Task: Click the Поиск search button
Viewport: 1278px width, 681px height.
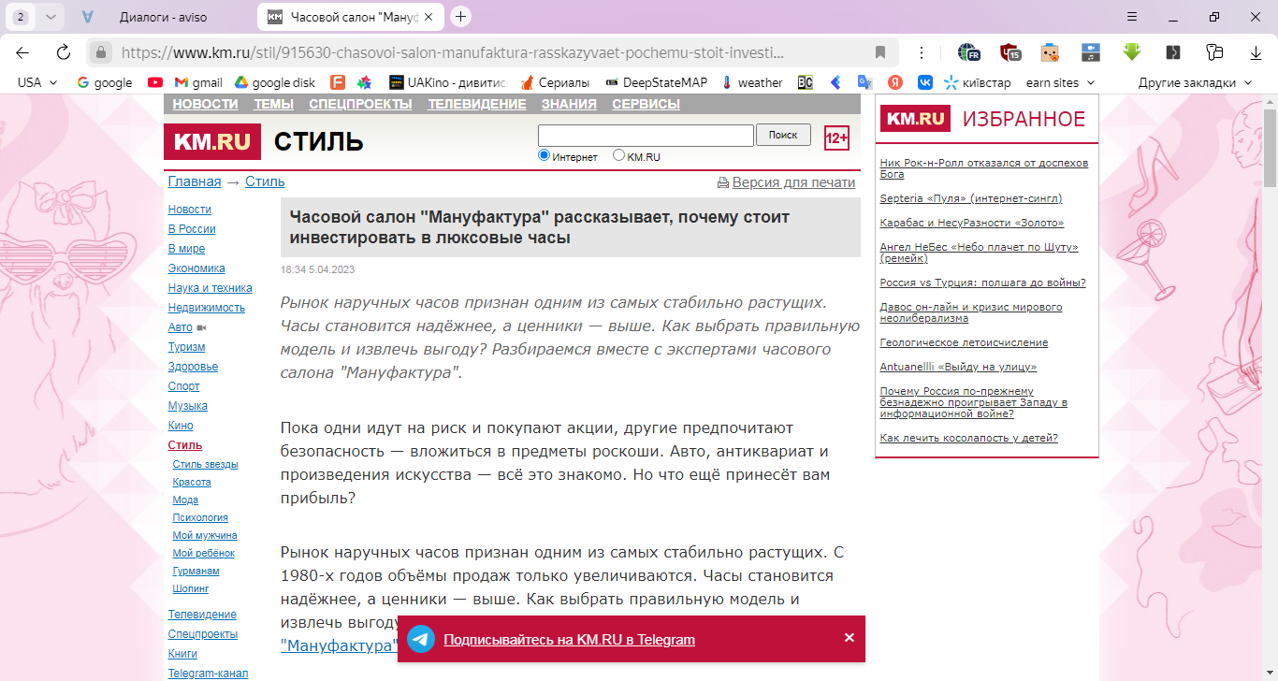Action: [783, 135]
